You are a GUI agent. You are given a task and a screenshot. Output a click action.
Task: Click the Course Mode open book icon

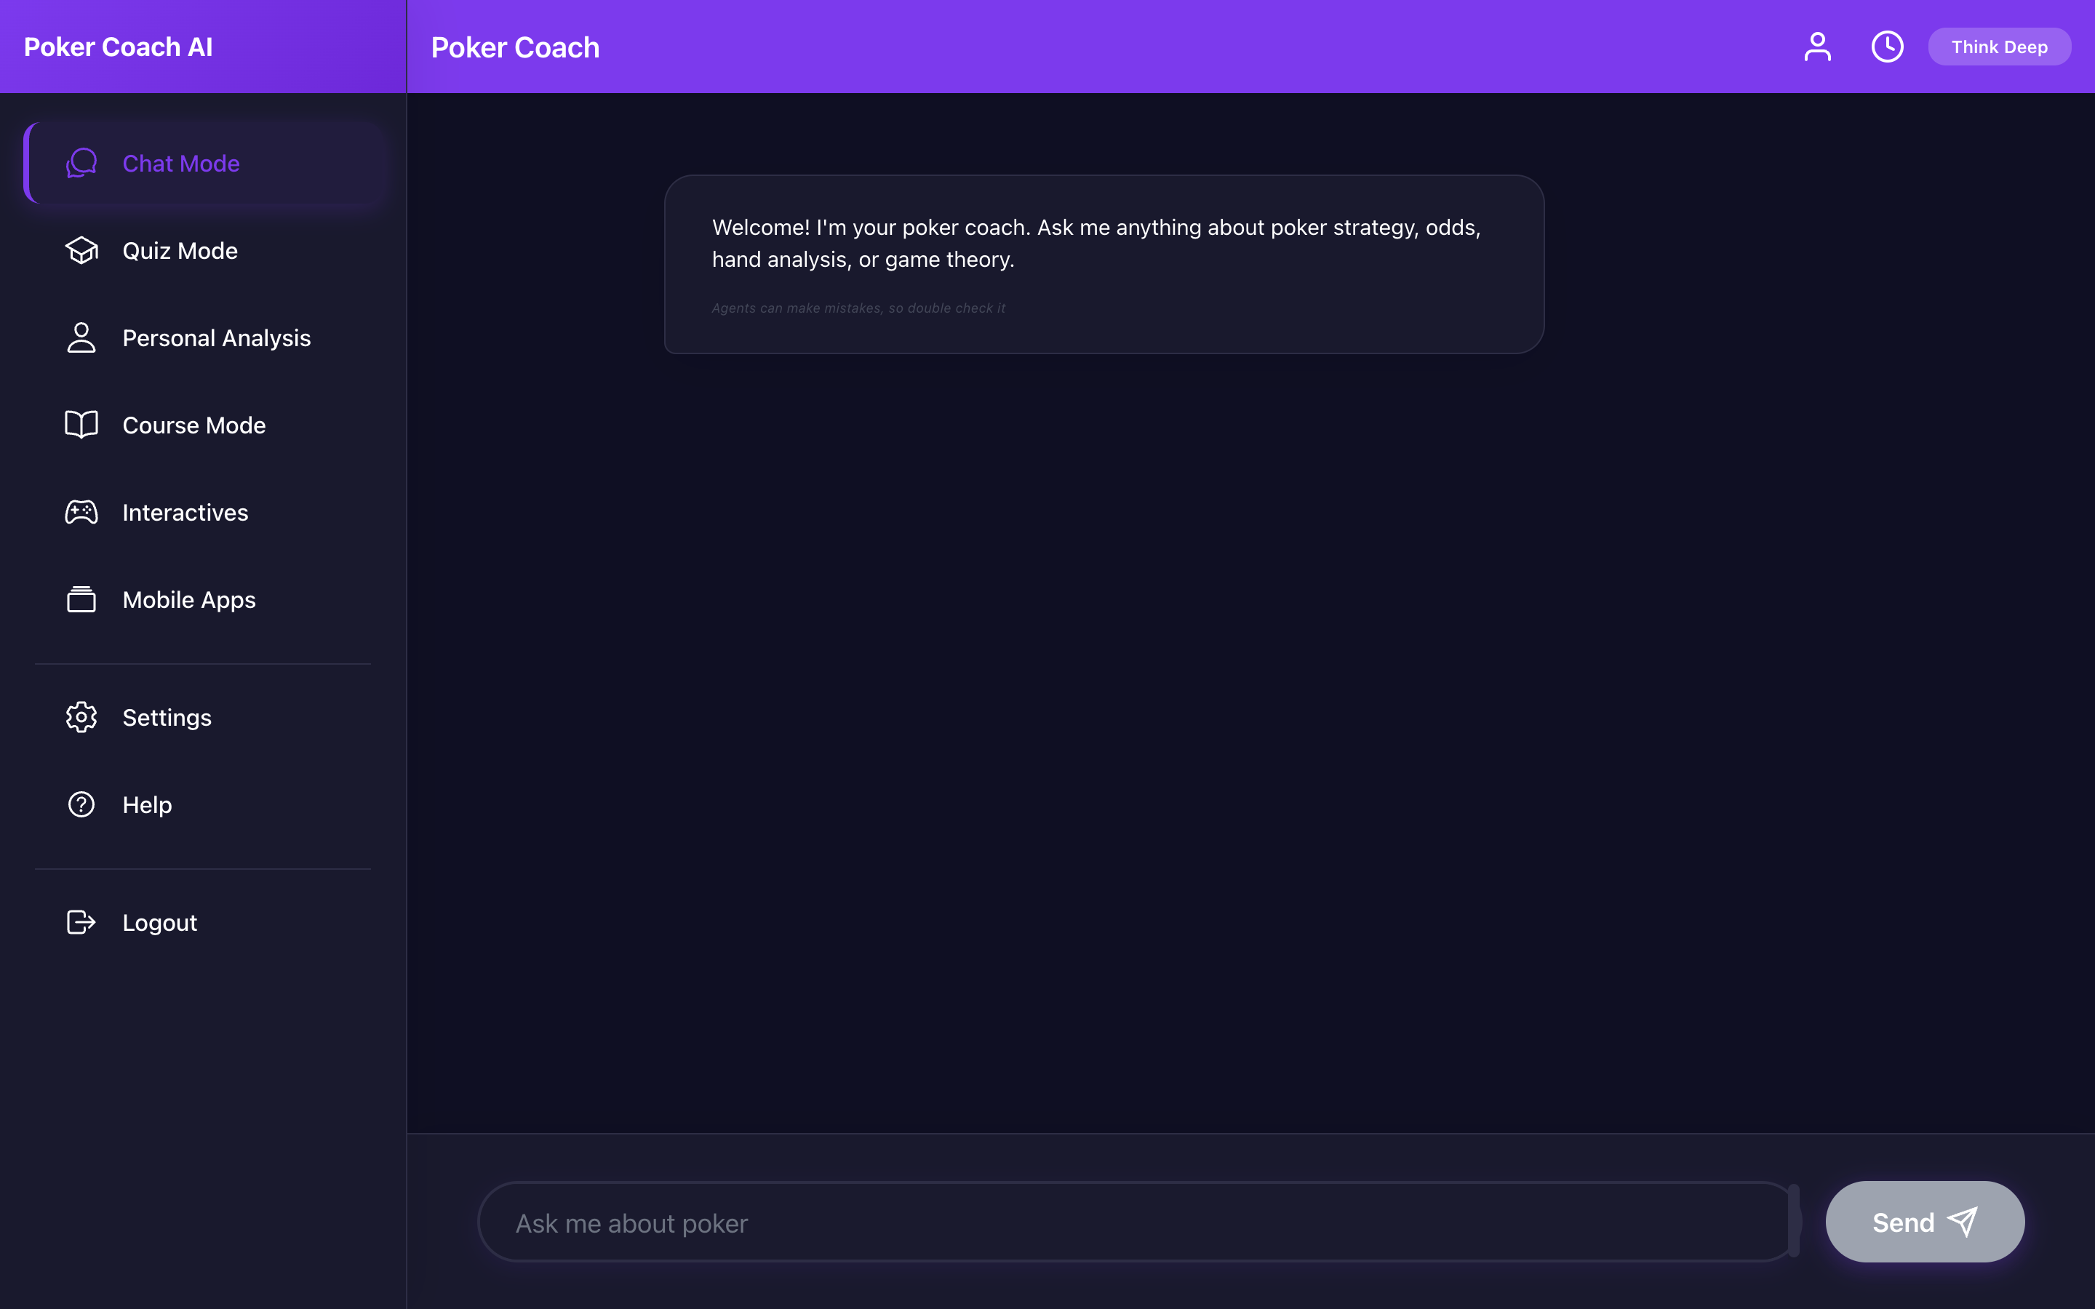tap(81, 425)
